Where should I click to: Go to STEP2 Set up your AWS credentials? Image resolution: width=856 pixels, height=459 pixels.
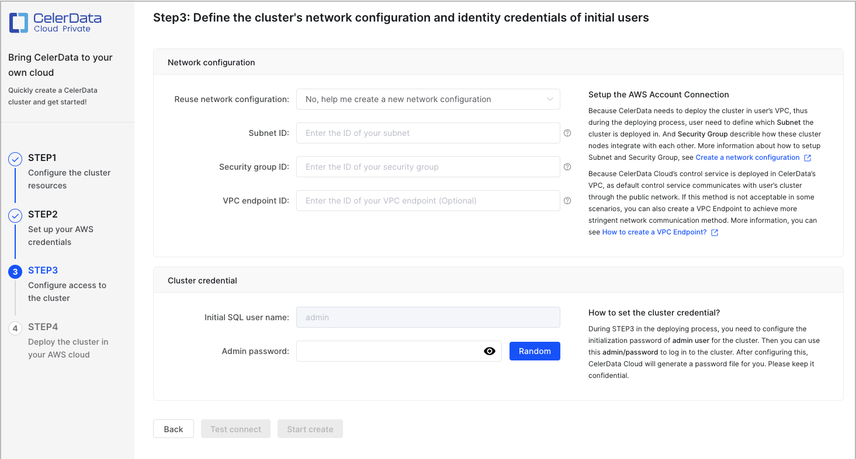pos(61,236)
